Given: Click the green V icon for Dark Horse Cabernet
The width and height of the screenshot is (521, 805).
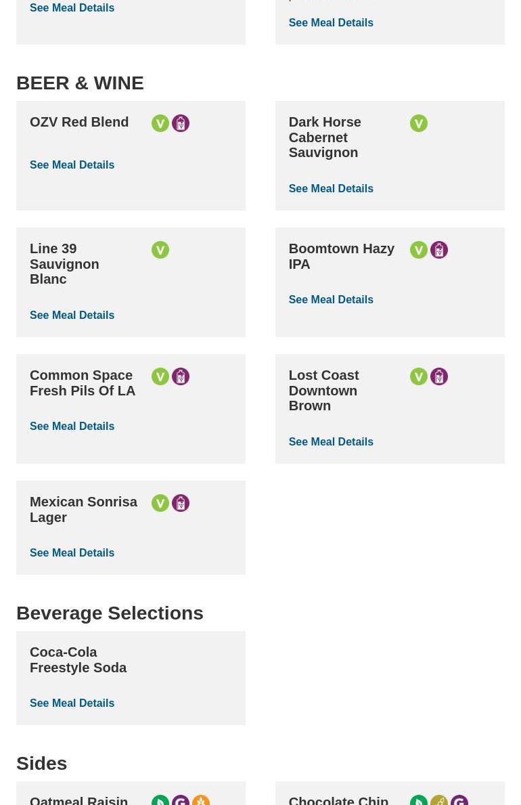Looking at the screenshot, I should pyautogui.click(x=419, y=123).
